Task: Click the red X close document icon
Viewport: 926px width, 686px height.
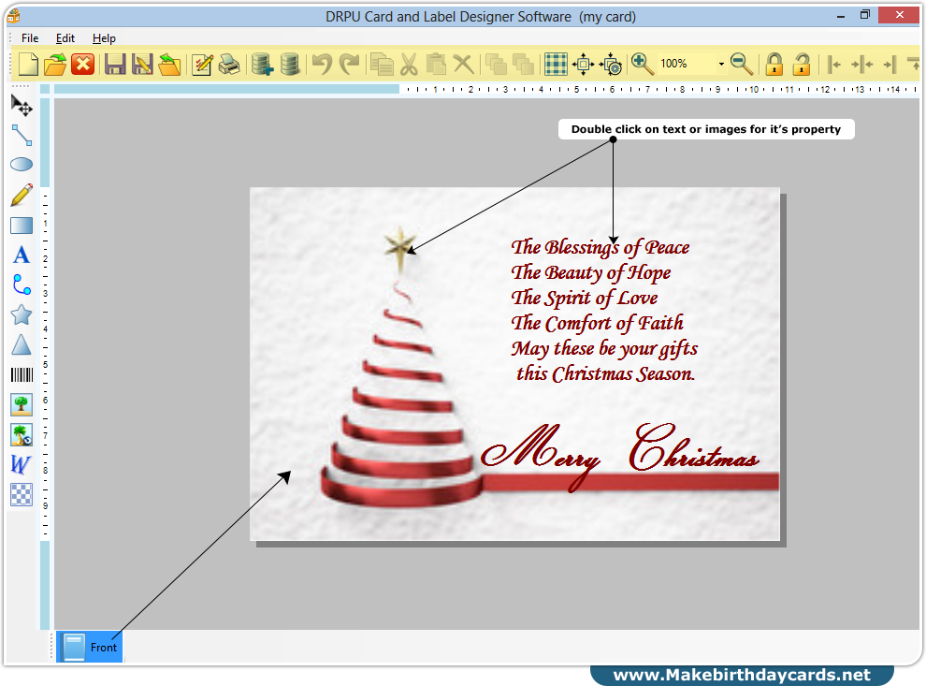Action: (82, 64)
